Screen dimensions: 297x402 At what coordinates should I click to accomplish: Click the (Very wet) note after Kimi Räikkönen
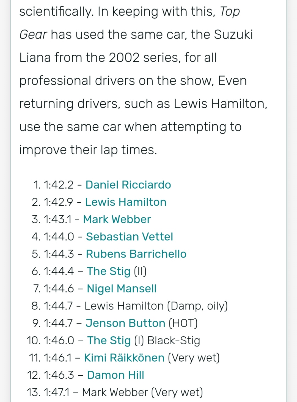click(194, 358)
